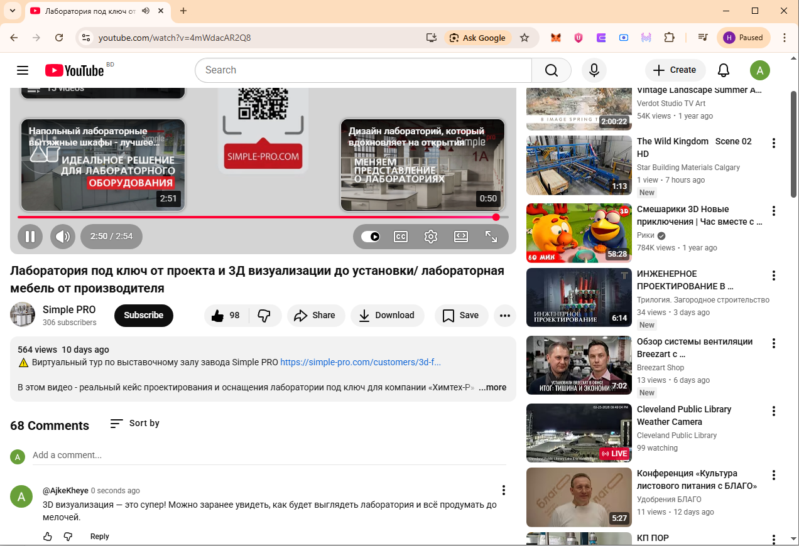Open the notifications bell
Viewport: 799px width, 546px height.
[x=724, y=70]
